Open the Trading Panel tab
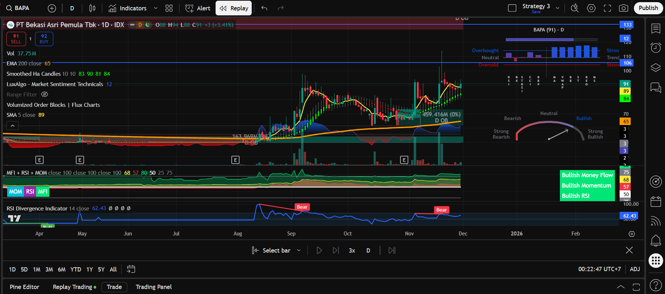Screen dimensions: 665x294 coord(153,287)
